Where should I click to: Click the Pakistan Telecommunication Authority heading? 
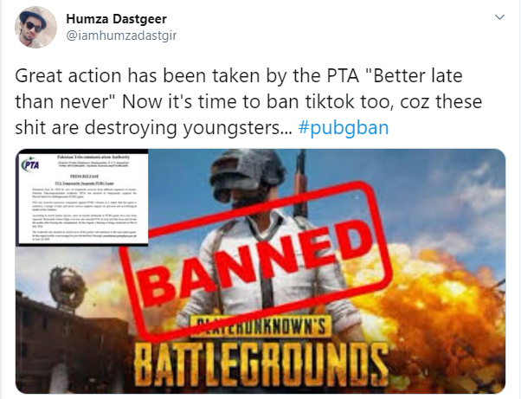coord(93,157)
